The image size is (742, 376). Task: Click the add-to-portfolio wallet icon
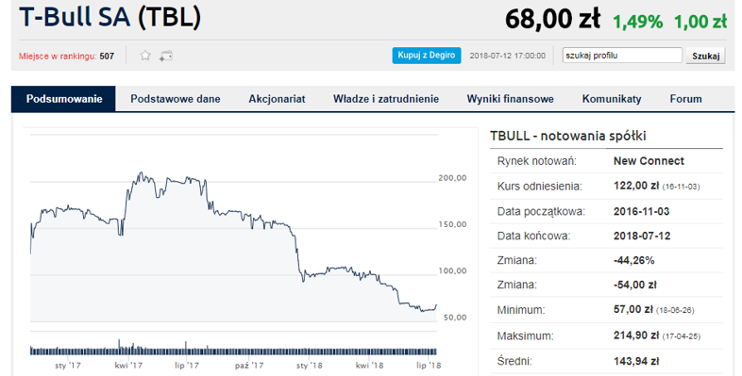(165, 56)
